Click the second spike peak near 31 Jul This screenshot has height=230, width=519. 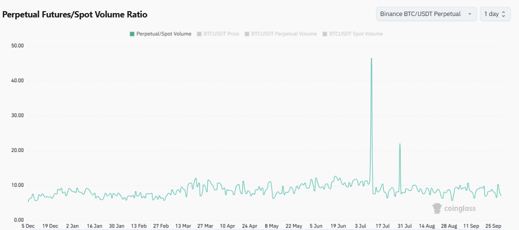pos(400,144)
